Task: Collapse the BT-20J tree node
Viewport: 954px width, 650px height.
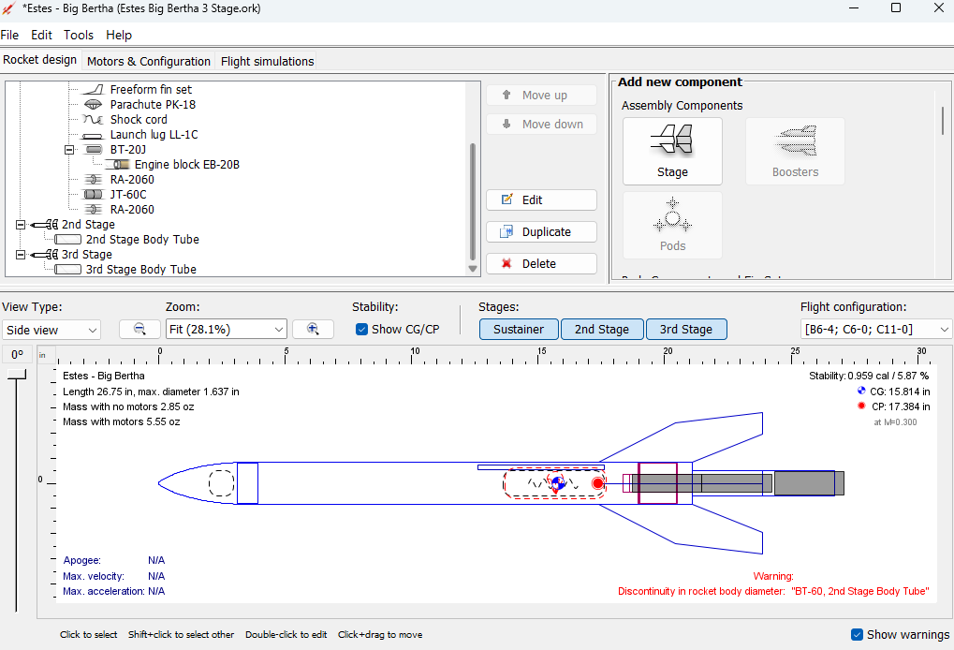Action: (x=69, y=149)
